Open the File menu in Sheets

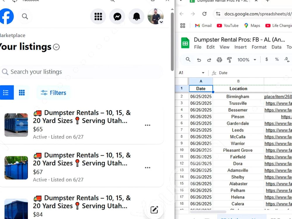point(198,47)
